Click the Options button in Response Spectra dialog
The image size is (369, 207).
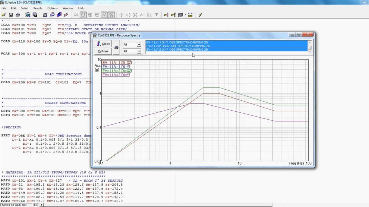click(x=103, y=51)
